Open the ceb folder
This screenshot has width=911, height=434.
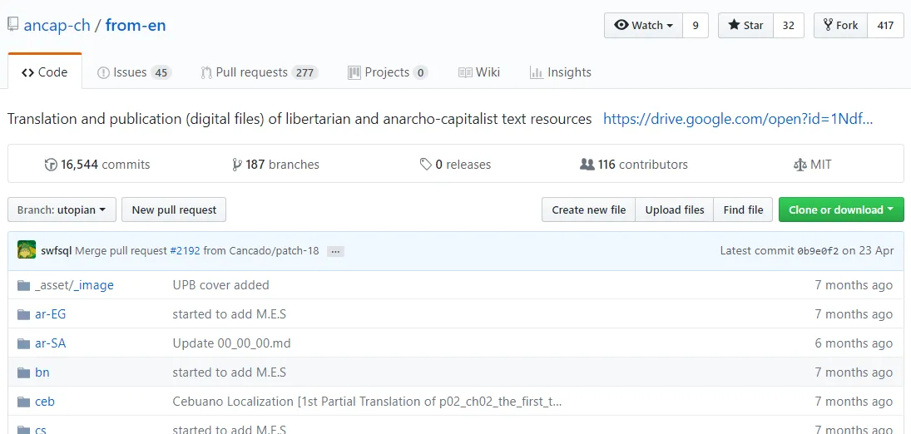point(45,401)
